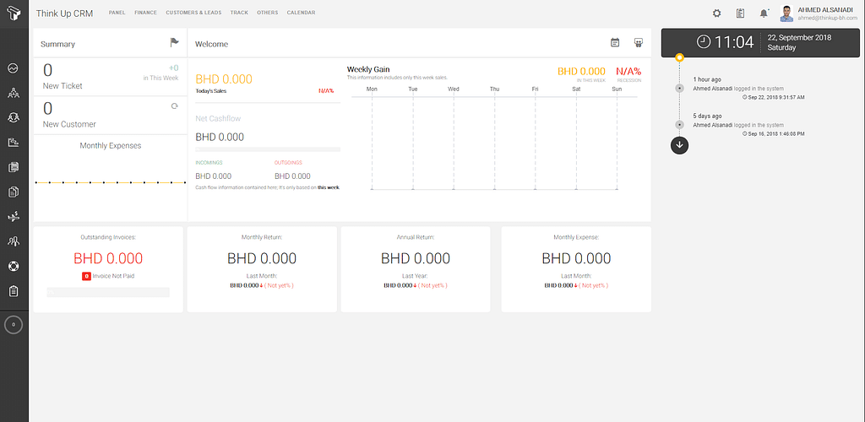Open the lifebuoy support icon in sidebar

click(x=14, y=267)
